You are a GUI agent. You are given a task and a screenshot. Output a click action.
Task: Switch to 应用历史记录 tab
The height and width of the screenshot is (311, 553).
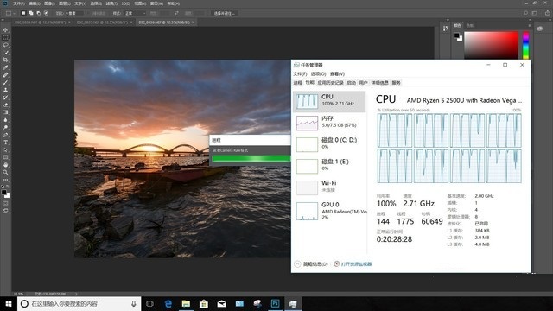(330, 83)
